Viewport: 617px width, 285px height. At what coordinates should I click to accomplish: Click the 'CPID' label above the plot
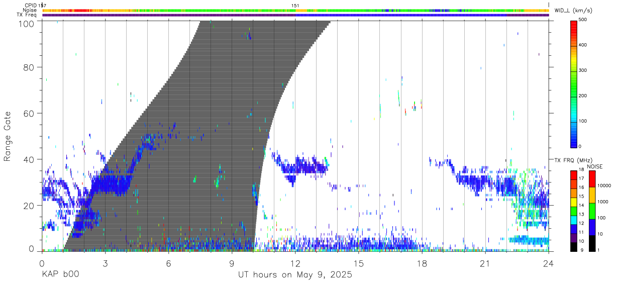[30, 6]
